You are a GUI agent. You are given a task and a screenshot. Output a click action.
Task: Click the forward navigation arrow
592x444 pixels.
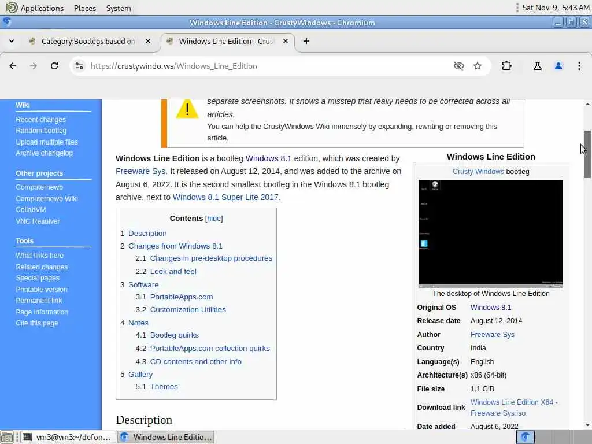(x=33, y=66)
